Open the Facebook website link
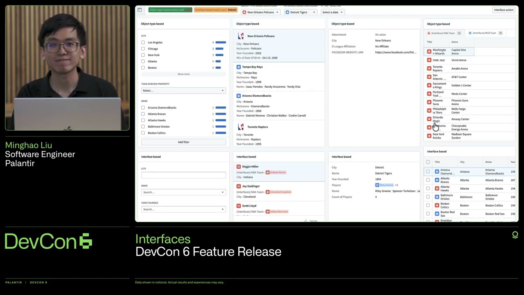Screen dimensions: 524x295 tap(395, 52)
